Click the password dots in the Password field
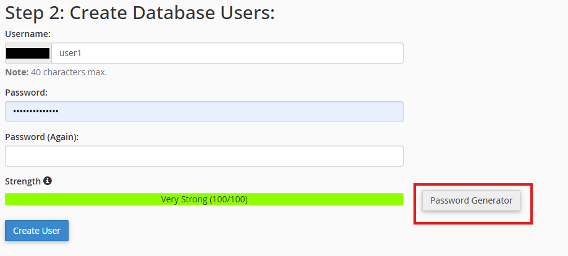Image resolution: width=568 pixels, height=256 pixels. click(x=36, y=112)
